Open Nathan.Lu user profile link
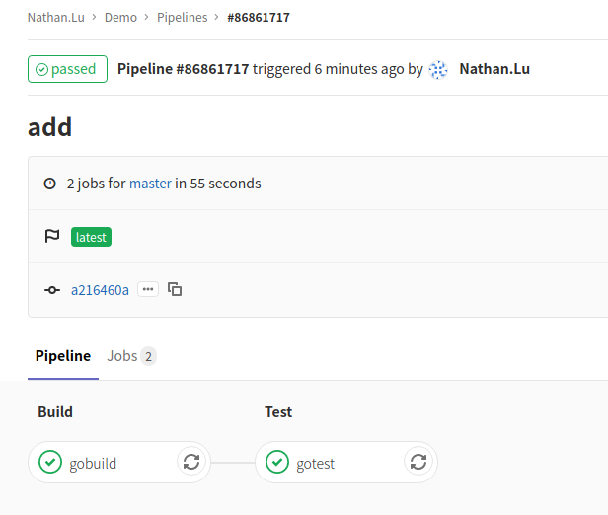608x515 pixels. pos(494,69)
